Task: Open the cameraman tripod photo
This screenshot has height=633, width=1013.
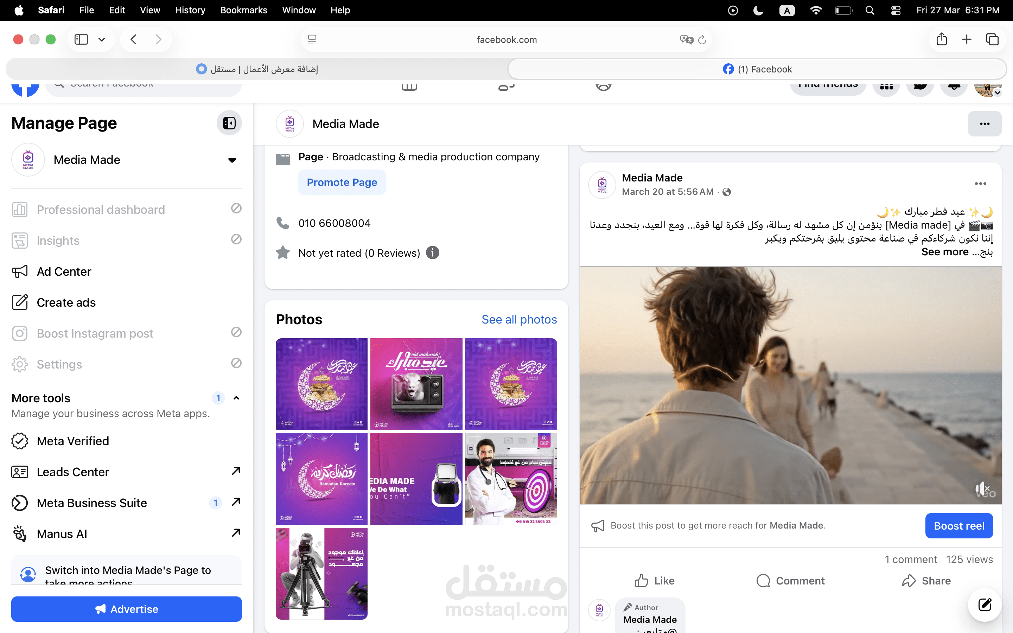Action: (x=321, y=574)
